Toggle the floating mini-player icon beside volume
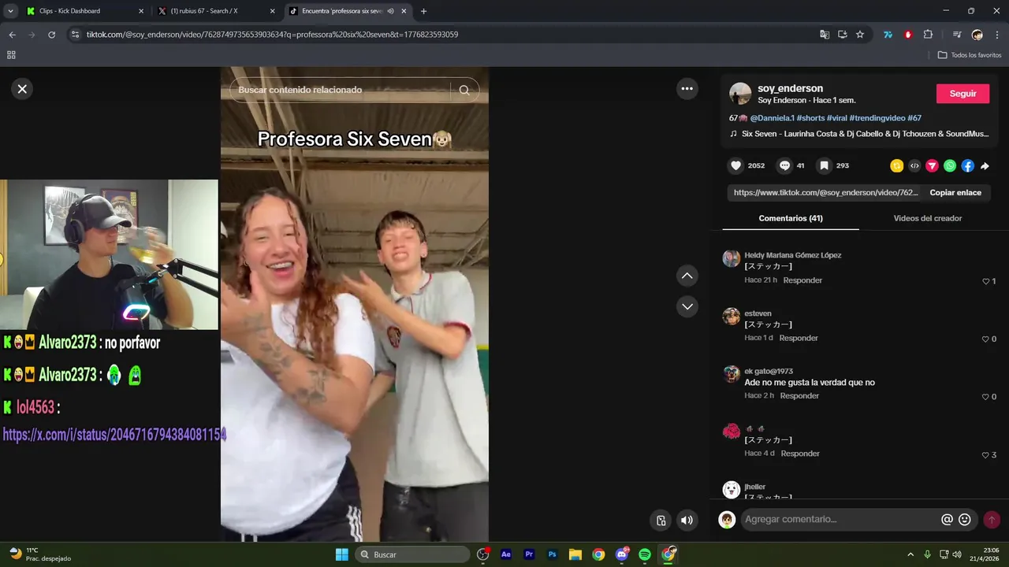Viewport: 1009px width, 567px height. pyautogui.click(x=661, y=520)
